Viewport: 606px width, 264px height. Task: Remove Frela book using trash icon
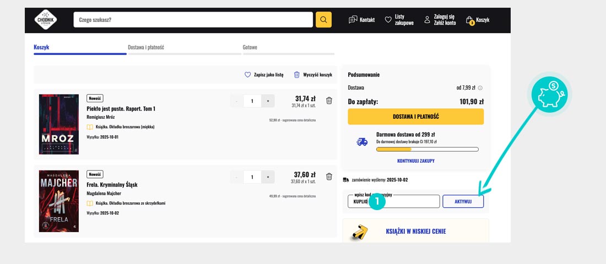pos(329,177)
